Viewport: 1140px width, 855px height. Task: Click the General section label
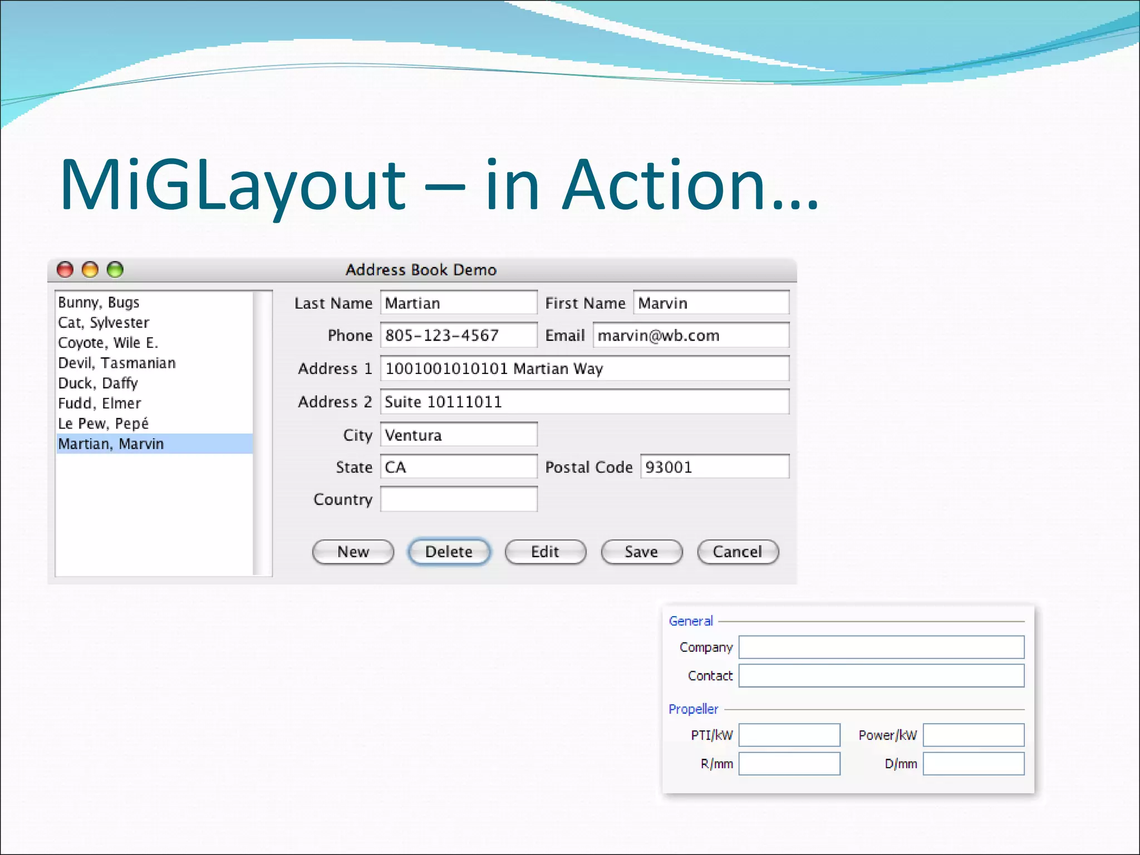[691, 621]
